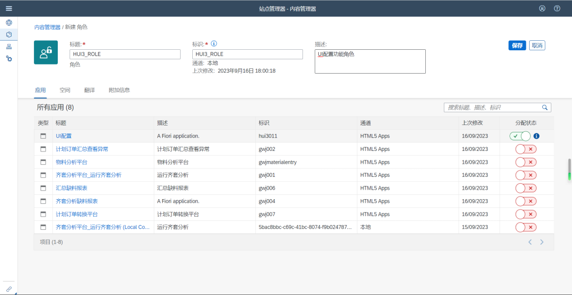Click app type icon for Local Copy row
Viewport: 572px width, 295px height.
[x=43, y=227]
